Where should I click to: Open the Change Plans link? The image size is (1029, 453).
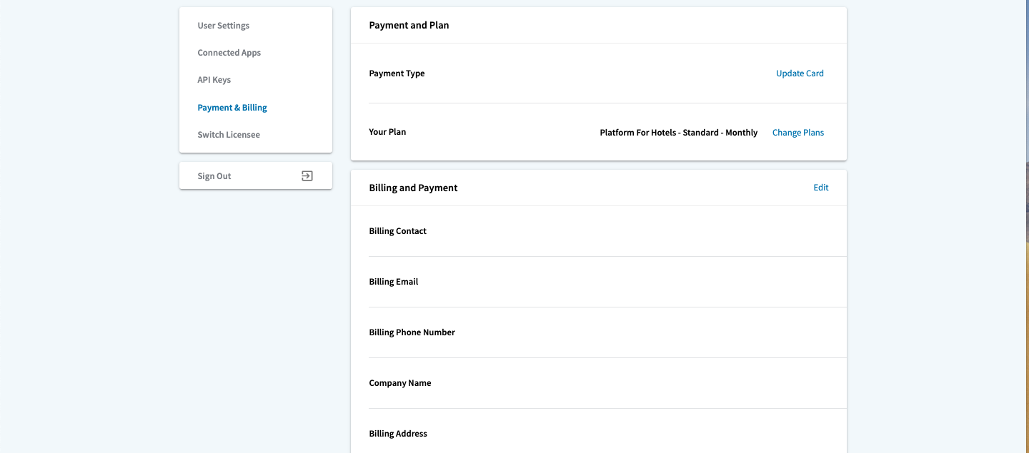[x=798, y=133]
